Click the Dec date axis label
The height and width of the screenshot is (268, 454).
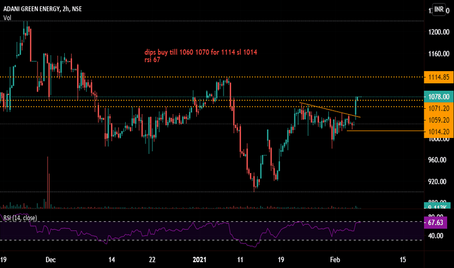click(51, 260)
